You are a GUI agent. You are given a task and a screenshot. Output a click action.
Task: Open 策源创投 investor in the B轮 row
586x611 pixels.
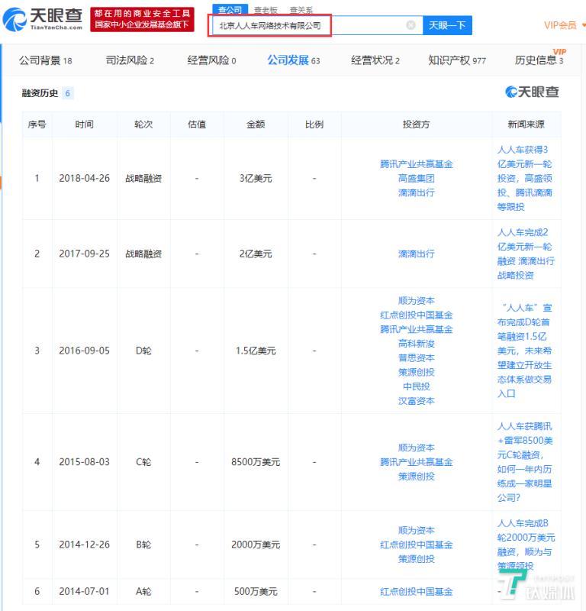(417, 559)
